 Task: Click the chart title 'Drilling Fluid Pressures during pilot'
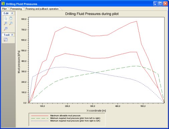point(92,14)
